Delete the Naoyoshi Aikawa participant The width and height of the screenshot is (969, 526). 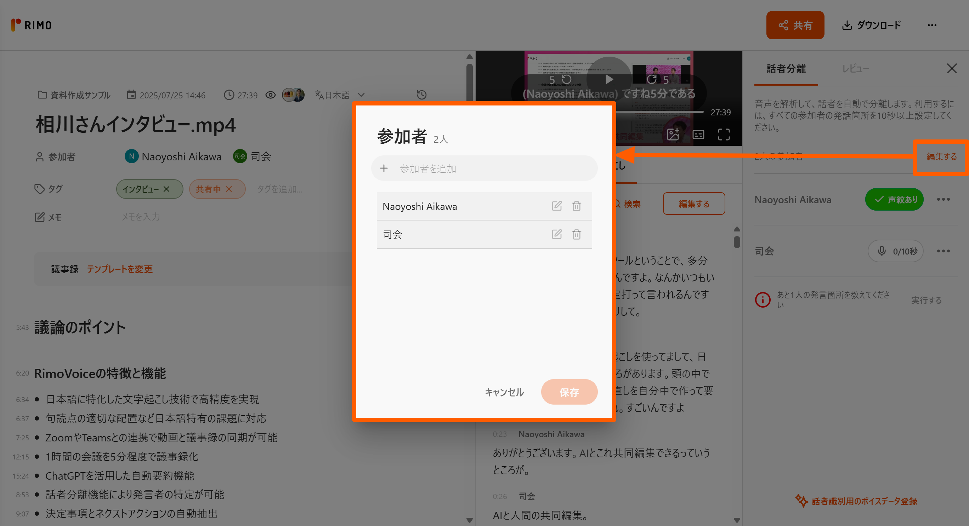[576, 206]
